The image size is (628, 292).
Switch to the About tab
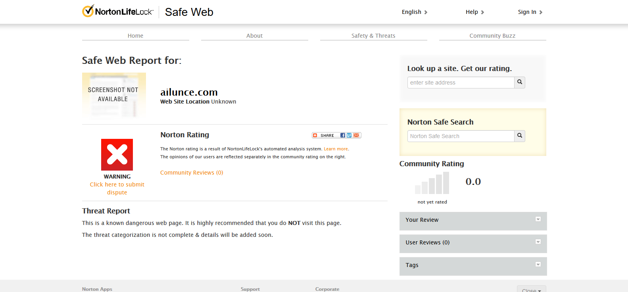(x=254, y=35)
